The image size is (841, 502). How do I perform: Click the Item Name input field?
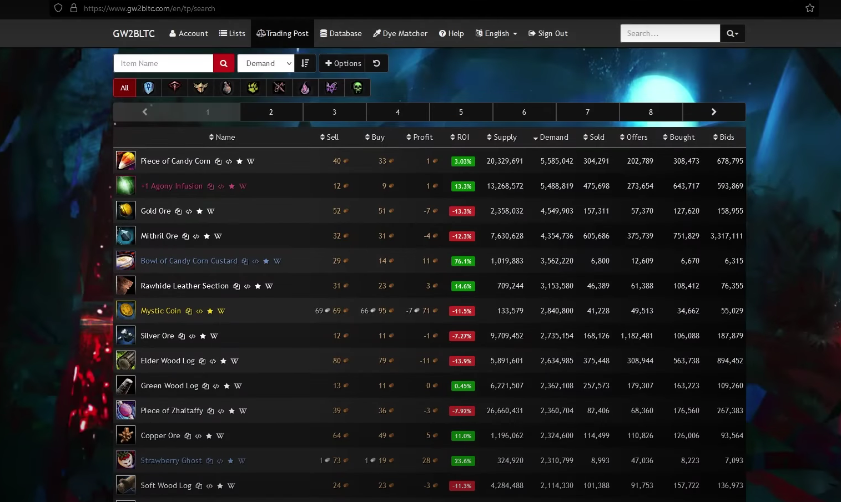click(163, 63)
